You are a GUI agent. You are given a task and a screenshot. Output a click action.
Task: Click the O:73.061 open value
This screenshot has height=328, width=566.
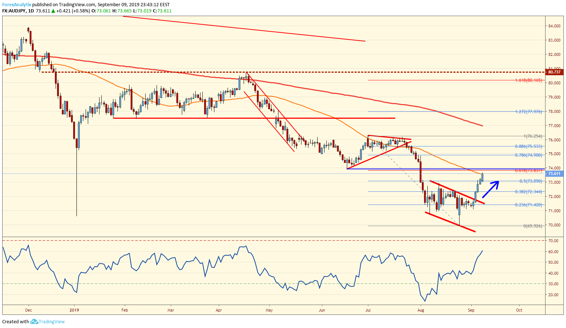point(101,11)
